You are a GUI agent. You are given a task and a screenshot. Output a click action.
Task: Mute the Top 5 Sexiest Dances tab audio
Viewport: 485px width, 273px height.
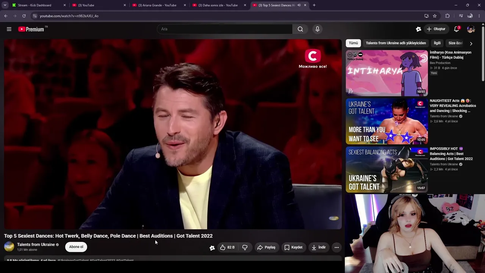299,5
